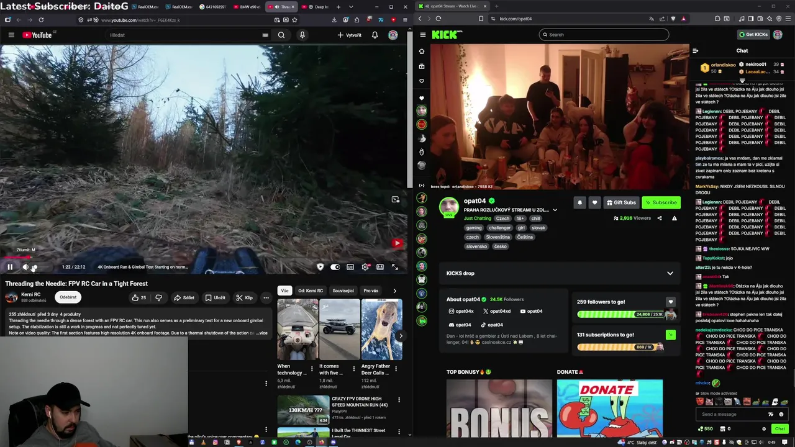Mute the YouTube player volume icon
795x447 pixels.
[x=25, y=267]
